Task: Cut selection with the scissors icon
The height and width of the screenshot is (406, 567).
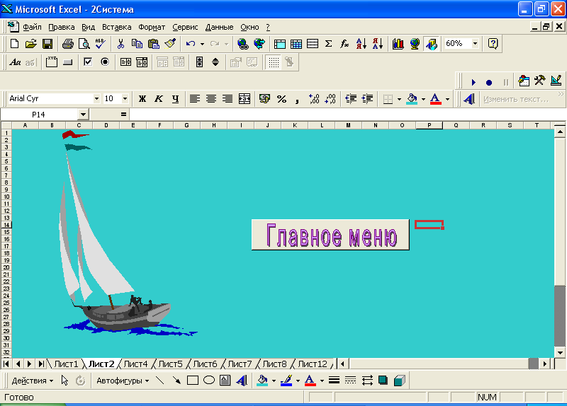Action: point(120,44)
